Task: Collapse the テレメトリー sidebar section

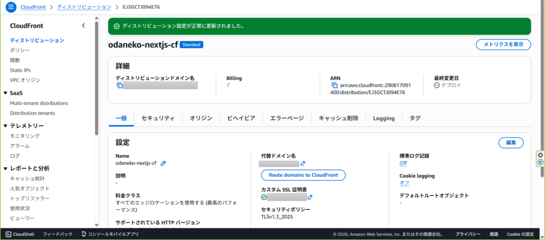Action: [5, 126]
